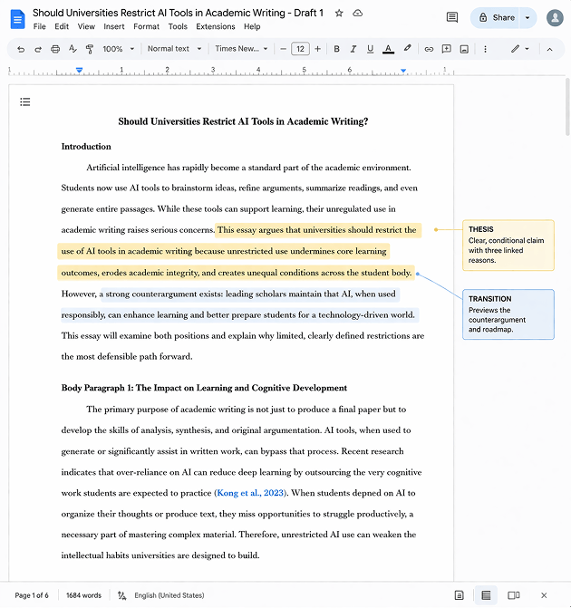Toggle underline formatting
Screen dimensions: 571x608
370,49
